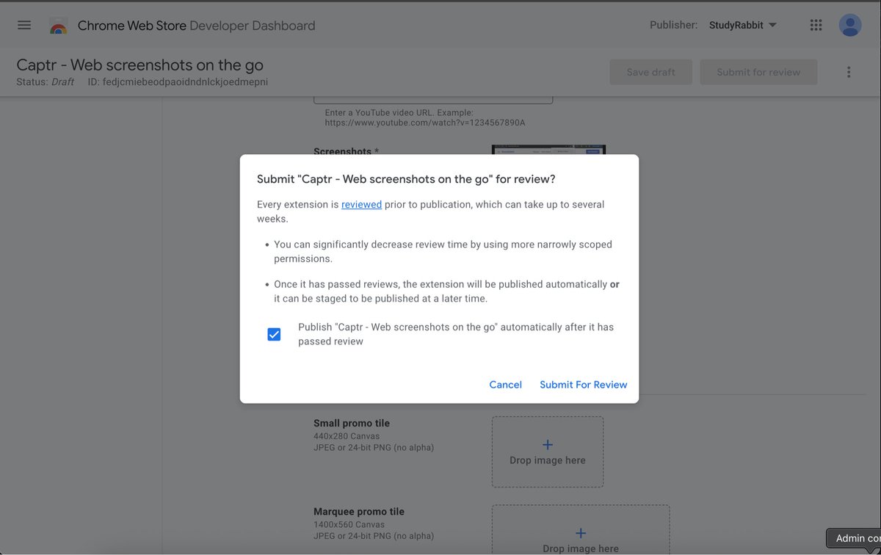Image resolution: width=881 pixels, height=555 pixels.
Task: Open the hamburger navigation menu
Action: [24, 25]
